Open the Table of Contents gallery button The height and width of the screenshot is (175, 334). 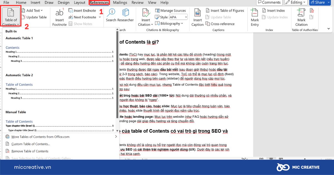pos(11,17)
